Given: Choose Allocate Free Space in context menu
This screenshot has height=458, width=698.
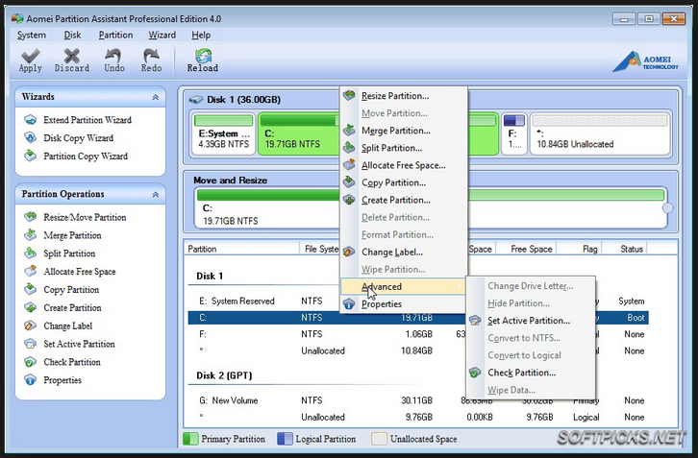Looking at the screenshot, I should (x=403, y=165).
